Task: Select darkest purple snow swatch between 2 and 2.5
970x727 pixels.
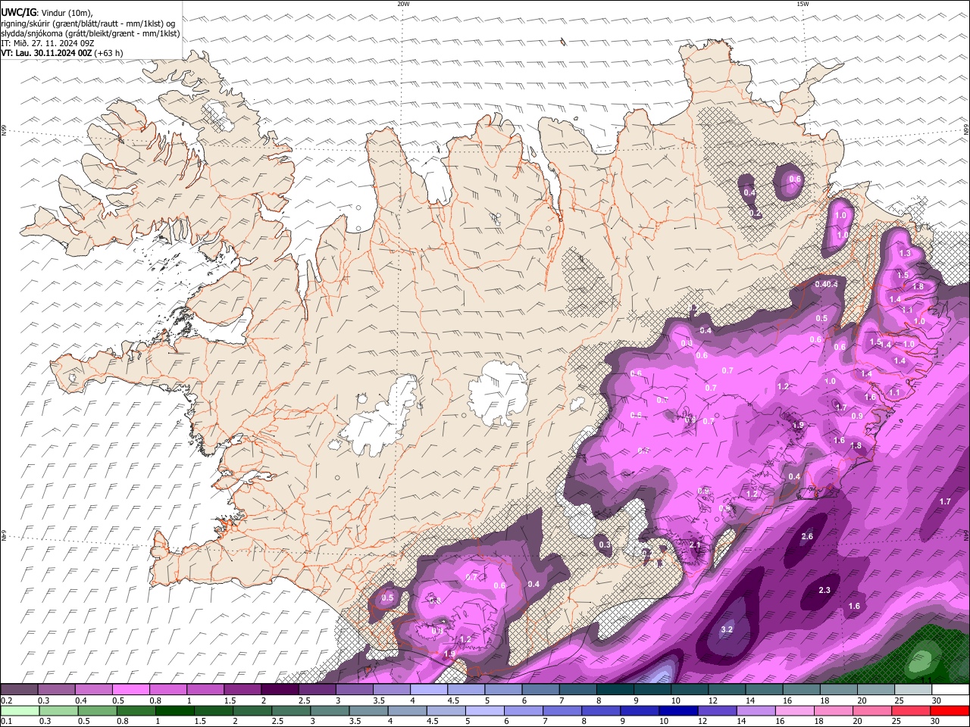Action: point(280,690)
